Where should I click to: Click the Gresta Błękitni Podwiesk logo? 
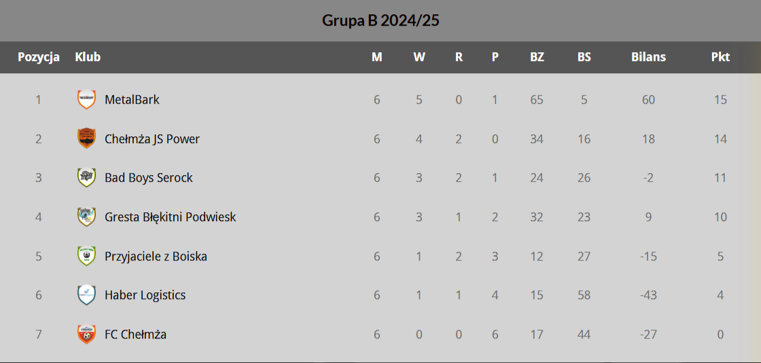coord(86,217)
